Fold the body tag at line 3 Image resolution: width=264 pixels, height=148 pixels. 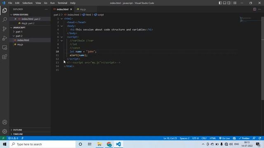[x=61, y=26]
